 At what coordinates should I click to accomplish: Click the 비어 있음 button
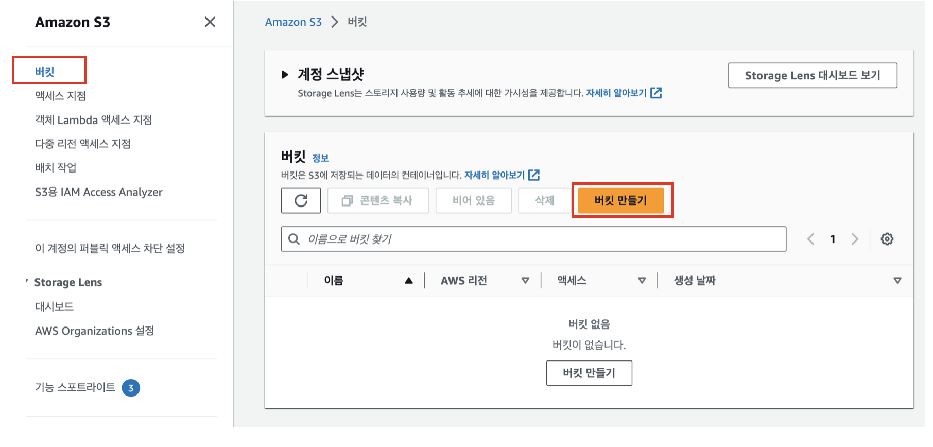tap(473, 200)
